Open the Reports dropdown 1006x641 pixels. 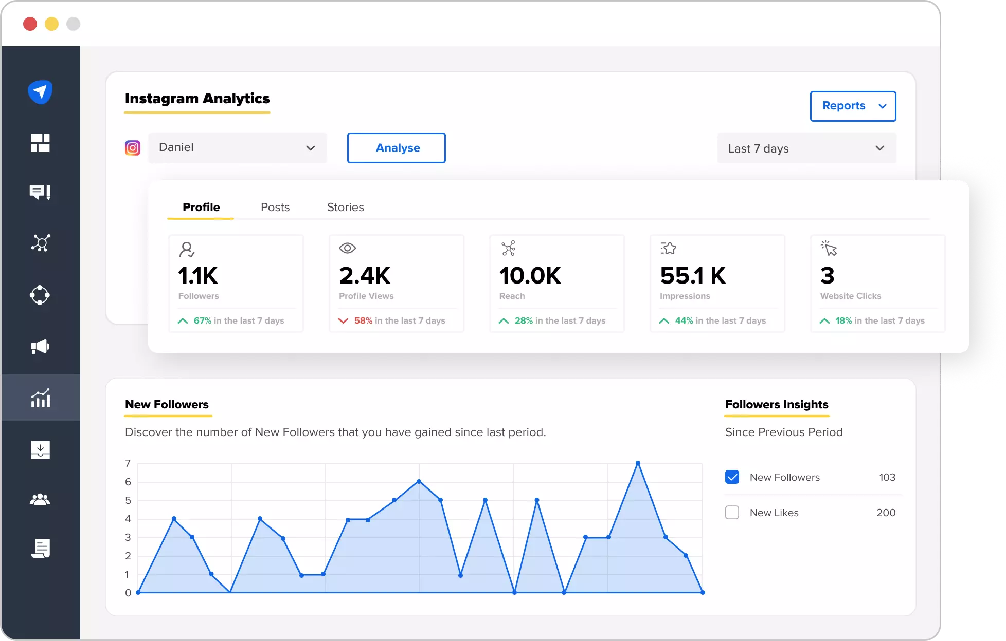coord(853,106)
